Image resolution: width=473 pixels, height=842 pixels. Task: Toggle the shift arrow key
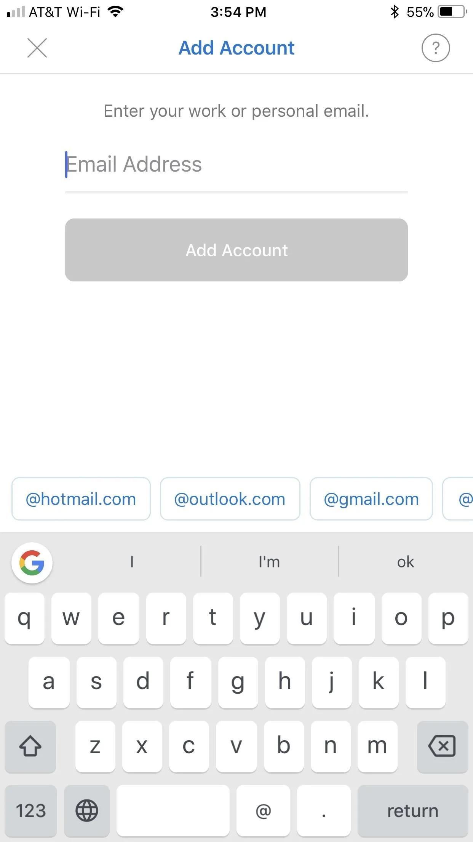(30, 746)
